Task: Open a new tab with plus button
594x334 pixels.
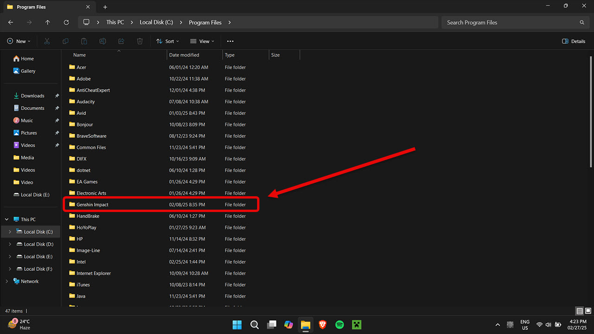Action: pos(105,7)
